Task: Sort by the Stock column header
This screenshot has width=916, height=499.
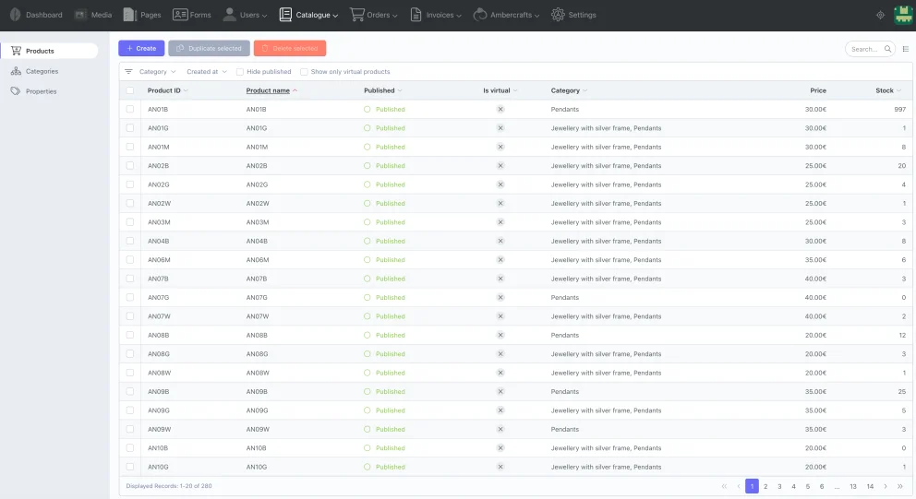Action: [888, 90]
